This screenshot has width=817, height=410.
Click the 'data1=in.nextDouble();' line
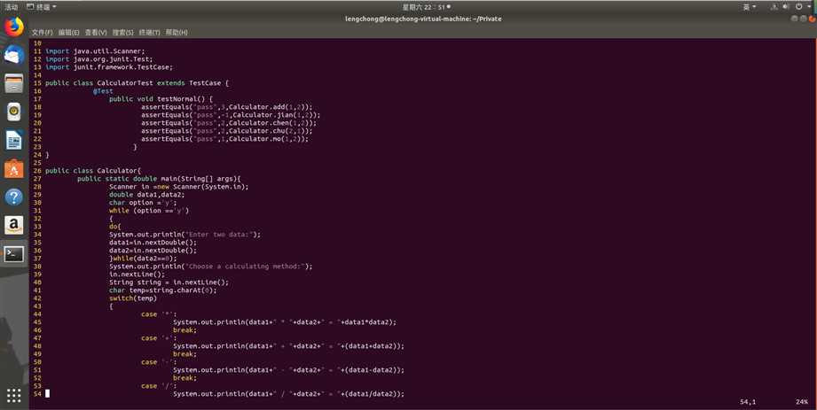153,243
